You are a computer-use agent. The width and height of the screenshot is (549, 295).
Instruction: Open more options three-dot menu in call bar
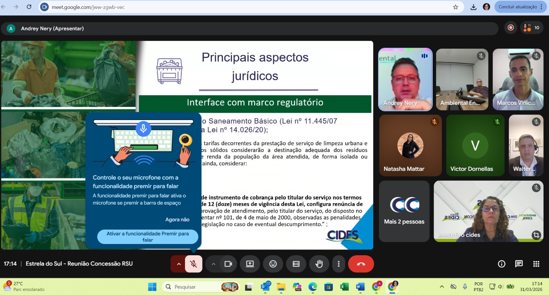pos(339,264)
